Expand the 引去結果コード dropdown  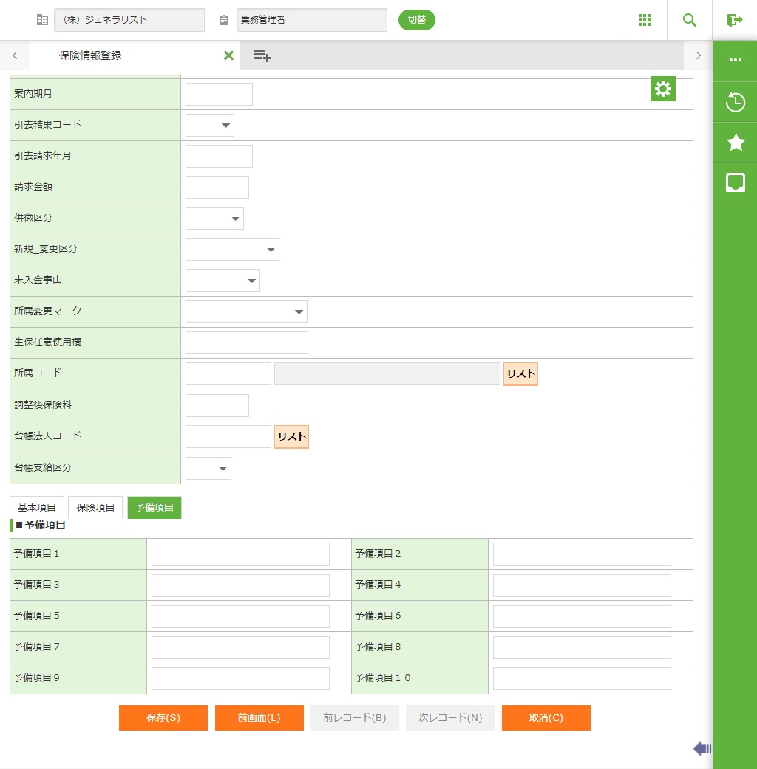(210, 126)
